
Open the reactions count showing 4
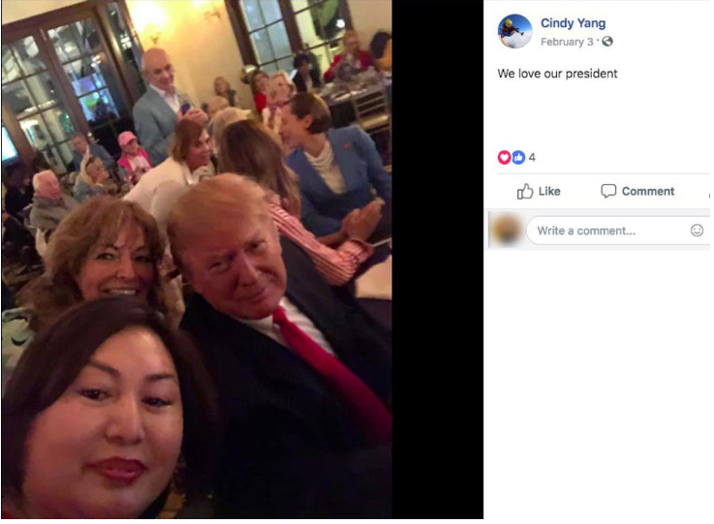(532, 158)
